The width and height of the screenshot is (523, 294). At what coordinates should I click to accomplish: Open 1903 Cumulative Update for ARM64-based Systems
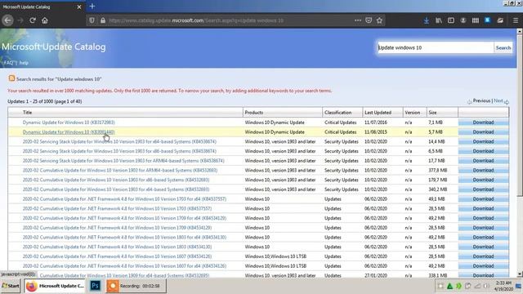coord(120,171)
